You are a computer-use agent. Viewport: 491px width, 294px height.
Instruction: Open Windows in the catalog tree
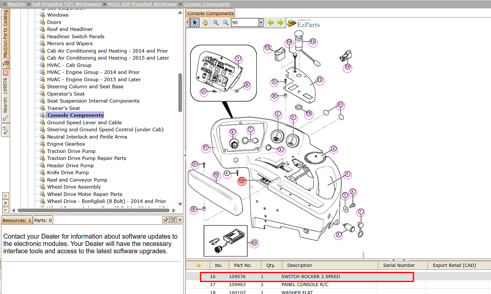58,15
